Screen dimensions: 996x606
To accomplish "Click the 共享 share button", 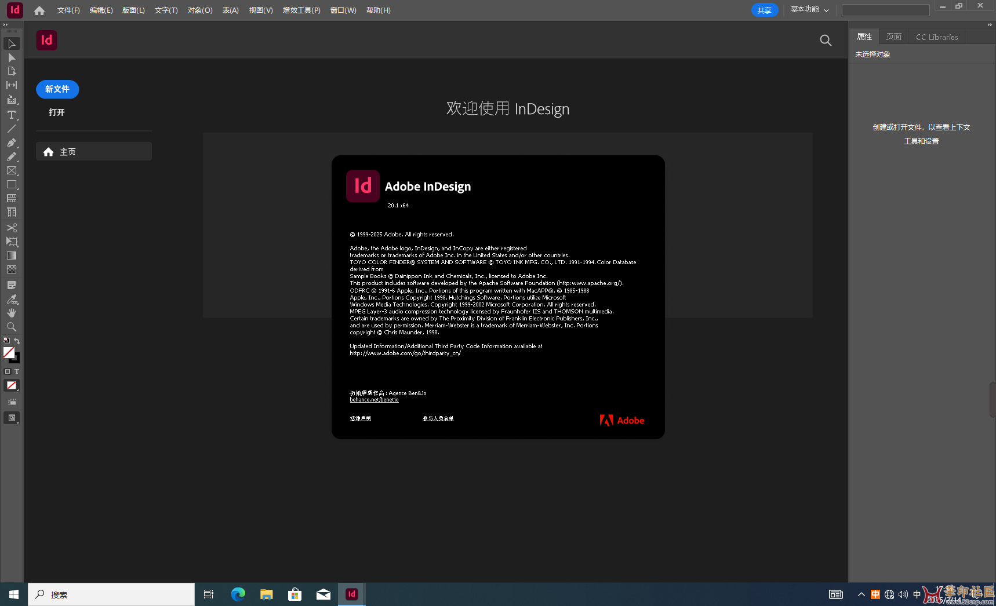I will pos(765,10).
